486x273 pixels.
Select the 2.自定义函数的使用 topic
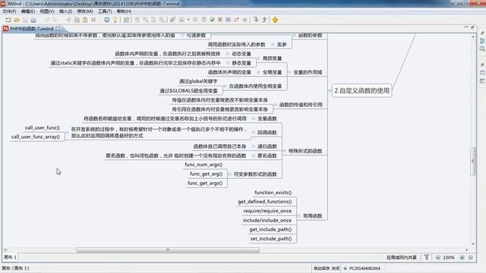click(x=361, y=91)
